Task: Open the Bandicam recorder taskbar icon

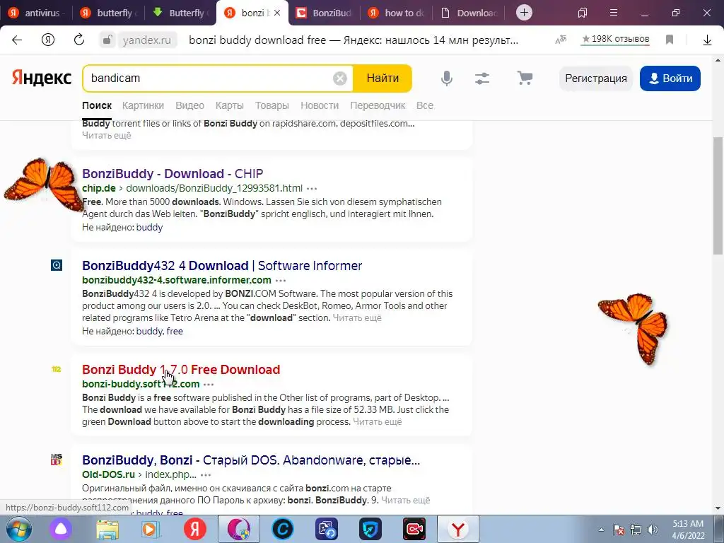Action: click(x=414, y=529)
